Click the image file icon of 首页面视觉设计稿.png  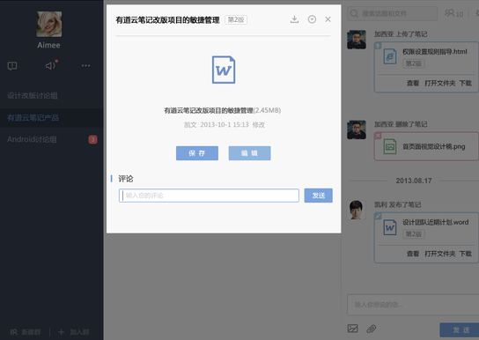tap(390, 146)
